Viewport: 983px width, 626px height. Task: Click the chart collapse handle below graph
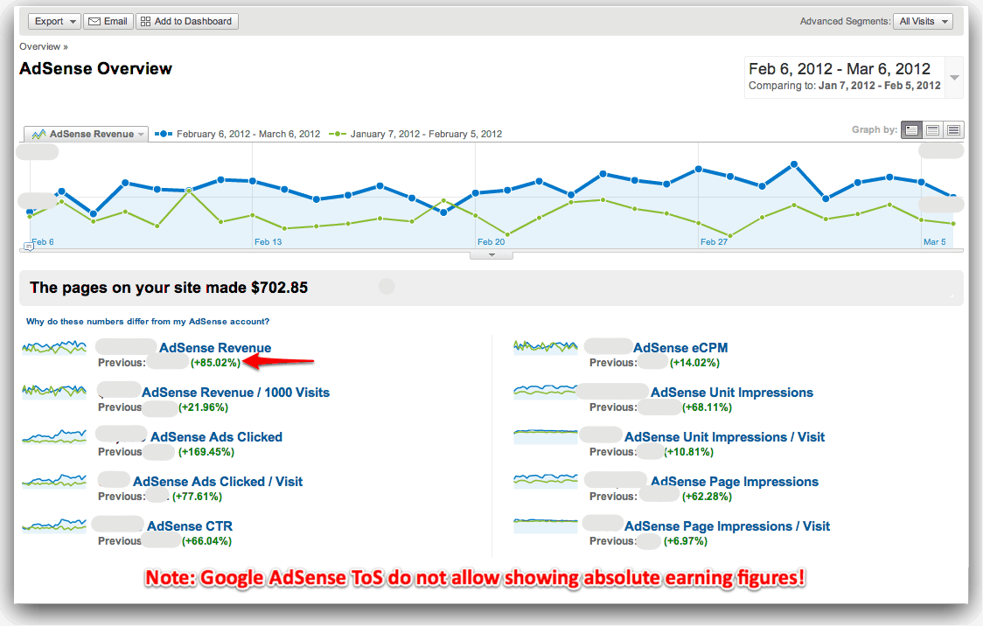click(491, 255)
